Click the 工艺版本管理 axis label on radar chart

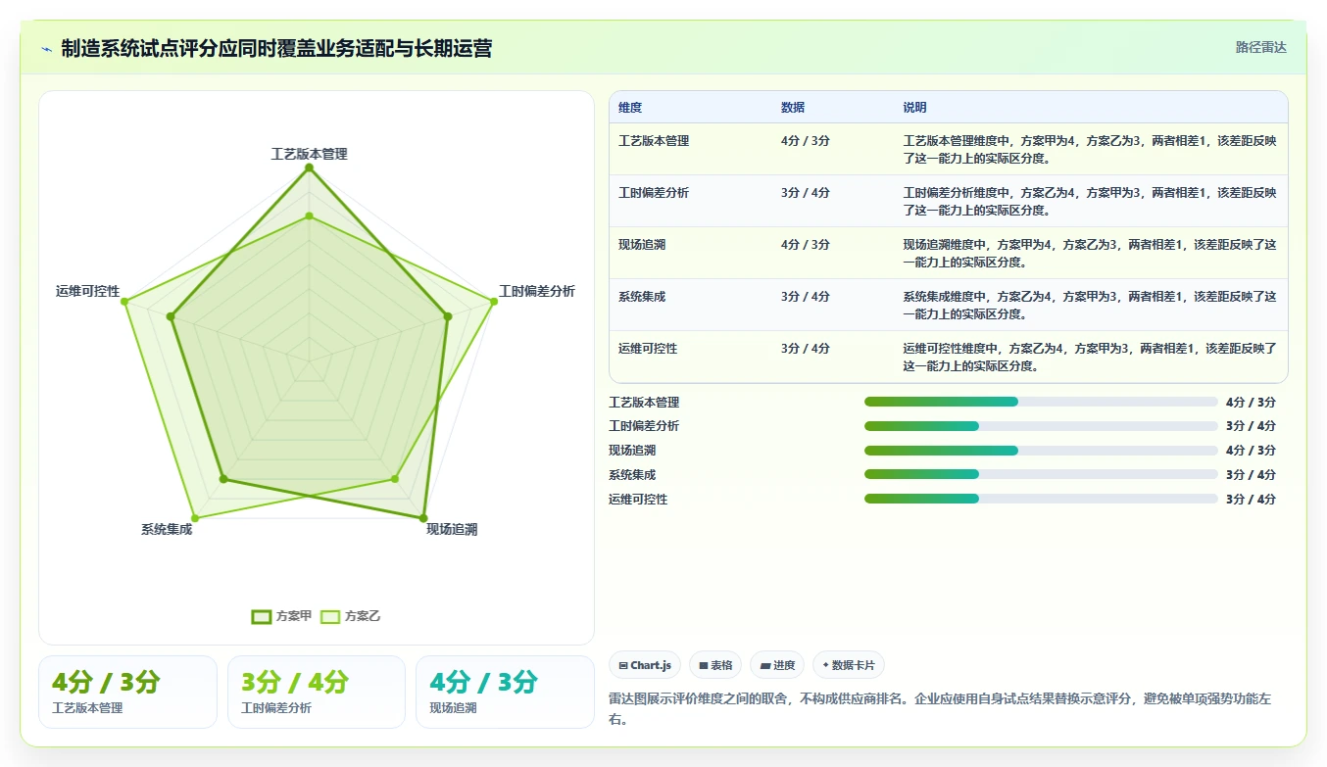[309, 154]
